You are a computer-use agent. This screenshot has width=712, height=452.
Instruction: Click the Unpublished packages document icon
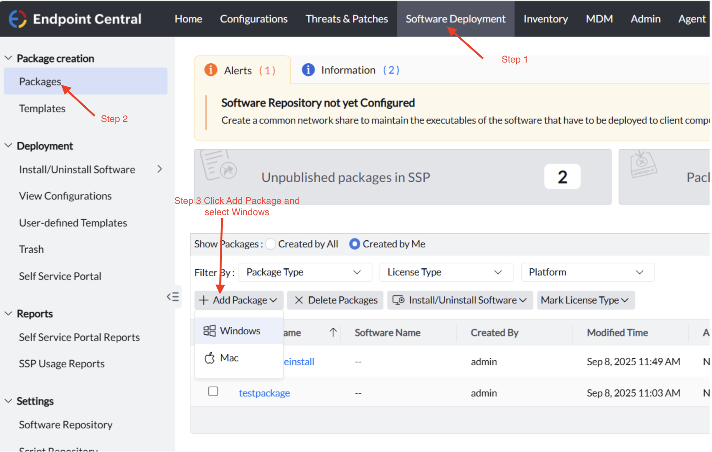pyautogui.click(x=218, y=165)
